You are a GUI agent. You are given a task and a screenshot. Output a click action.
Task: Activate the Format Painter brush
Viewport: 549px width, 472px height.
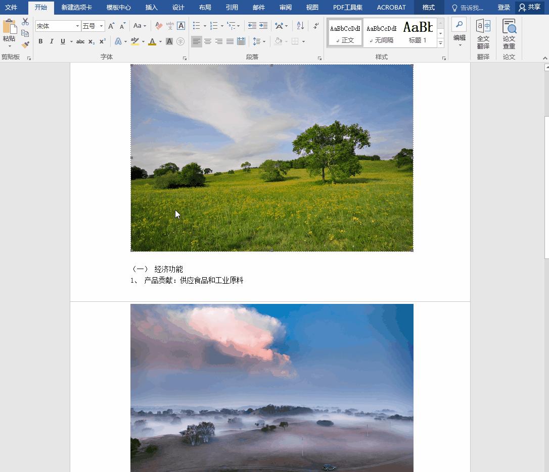pyautogui.click(x=25, y=45)
